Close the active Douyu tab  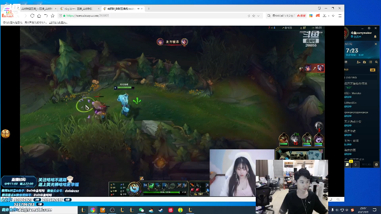coord(142,9)
